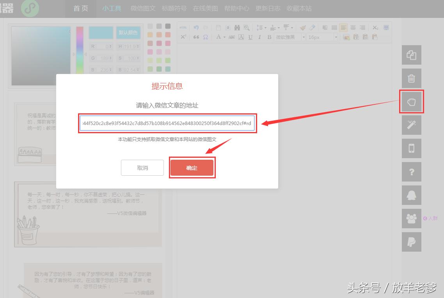This screenshot has width=444, height=298.
Task: Click the 默认颜色 default color button
Action: coord(129,33)
